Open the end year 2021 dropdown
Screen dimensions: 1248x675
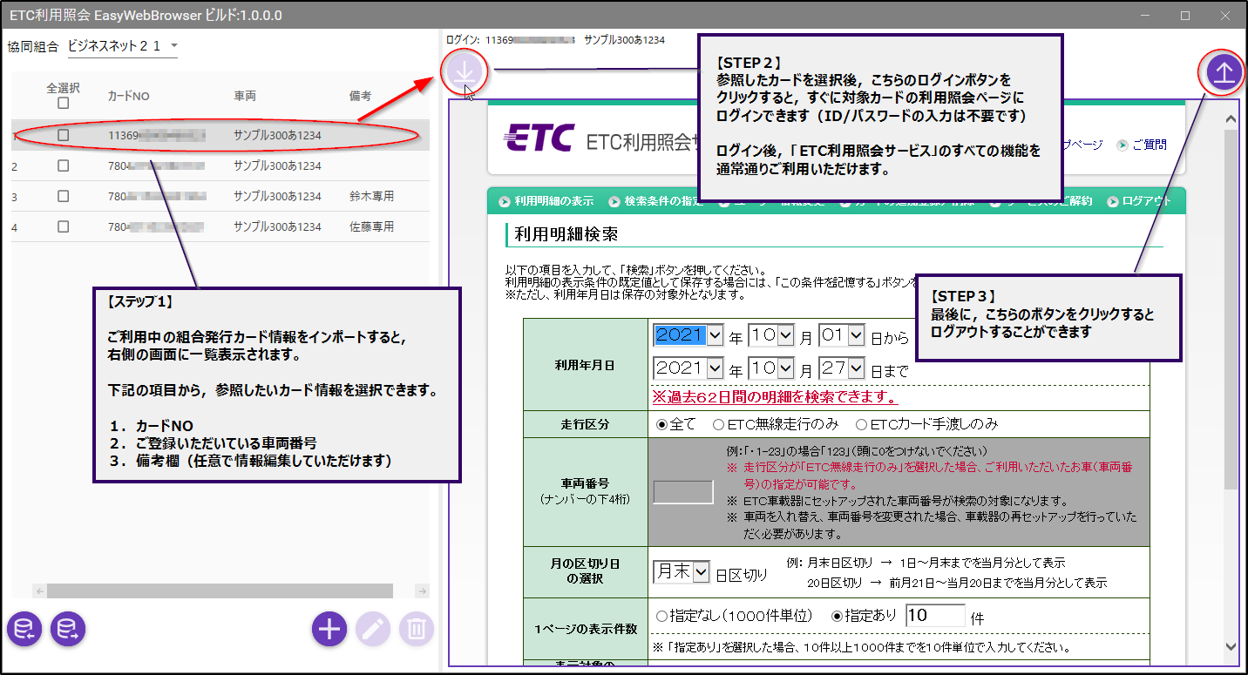[x=688, y=368]
